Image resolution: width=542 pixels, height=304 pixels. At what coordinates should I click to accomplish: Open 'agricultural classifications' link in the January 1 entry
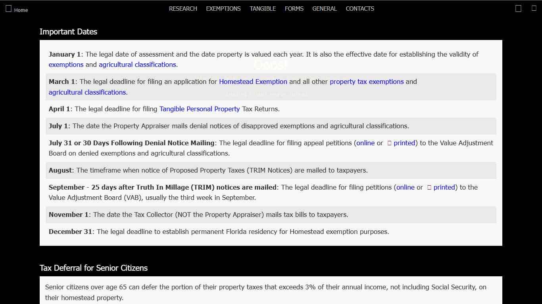pyautogui.click(x=137, y=65)
